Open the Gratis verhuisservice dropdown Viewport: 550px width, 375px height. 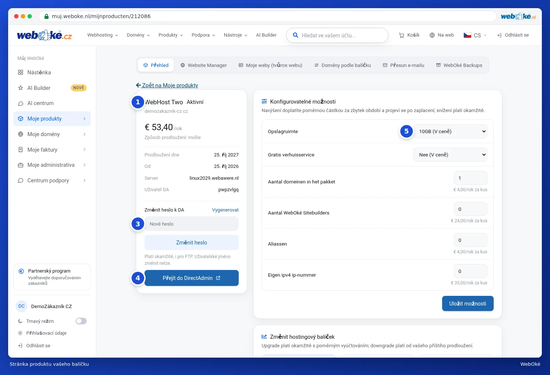click(x=450, y=155)
